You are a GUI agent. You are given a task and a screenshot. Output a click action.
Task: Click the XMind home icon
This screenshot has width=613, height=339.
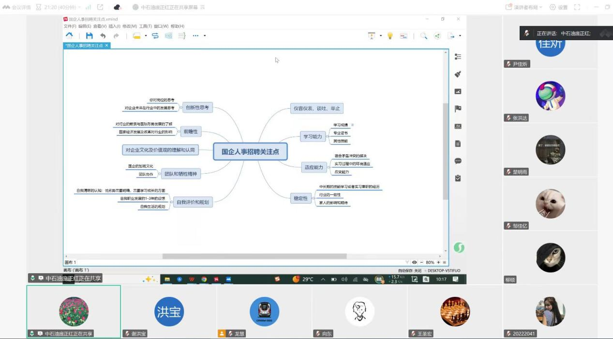[x=69, y=36]
